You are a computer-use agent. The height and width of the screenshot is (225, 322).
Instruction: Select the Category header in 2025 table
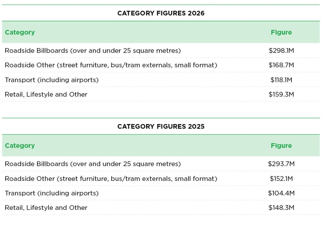pyautogui.click(x=20, y=146)
